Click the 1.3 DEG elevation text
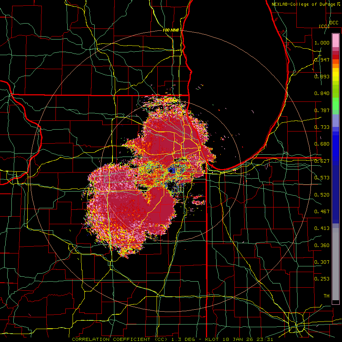This screenshot has height=342, width=342. 183,339
